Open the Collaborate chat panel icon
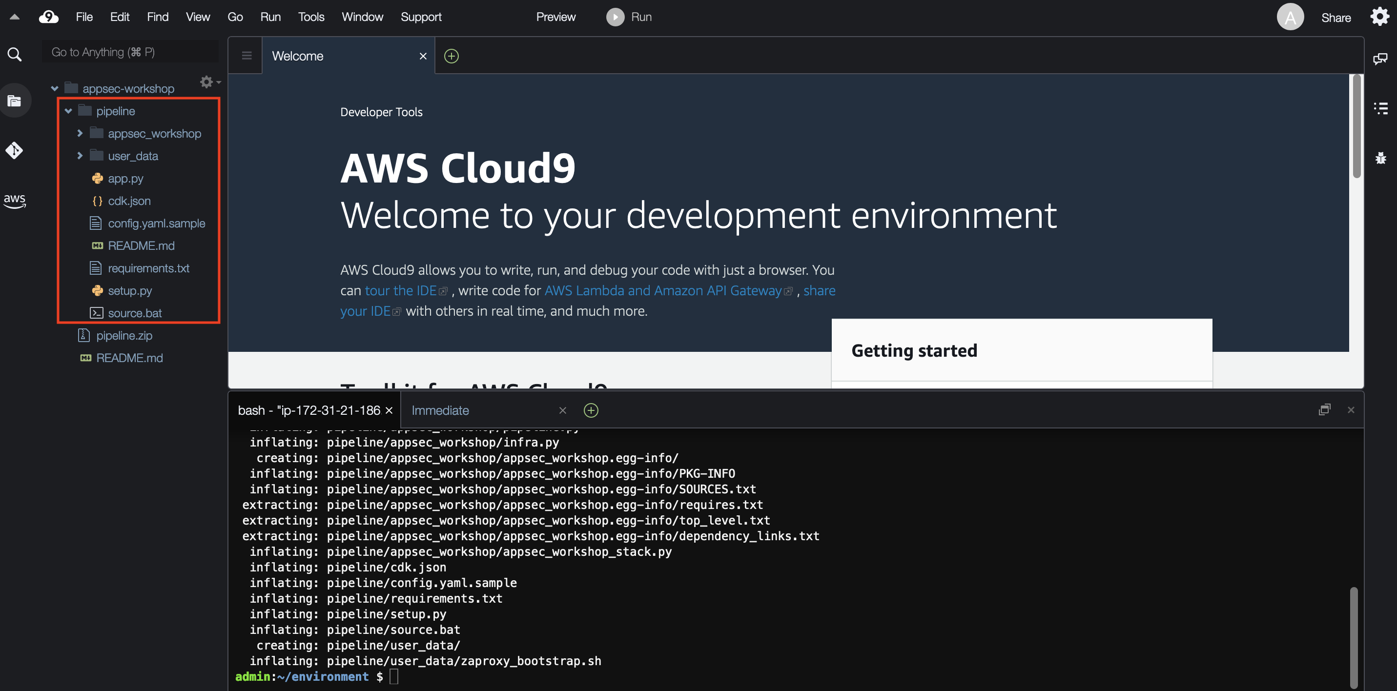Image resolution: width=1397 pixels, height=691 pixels. 1380,59
